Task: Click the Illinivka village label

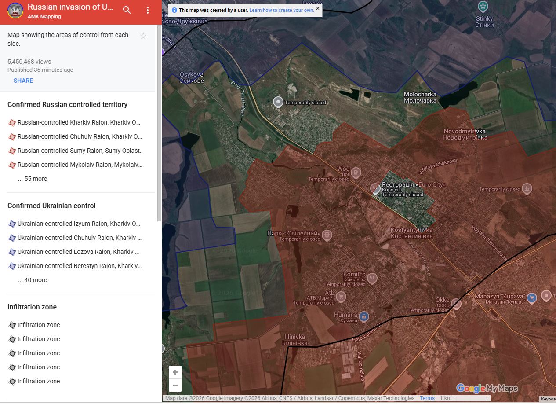Action: [294, 340]
